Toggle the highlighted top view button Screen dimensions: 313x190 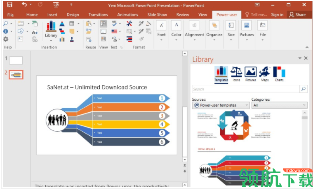pyautogui.click(x=104, y=23)
